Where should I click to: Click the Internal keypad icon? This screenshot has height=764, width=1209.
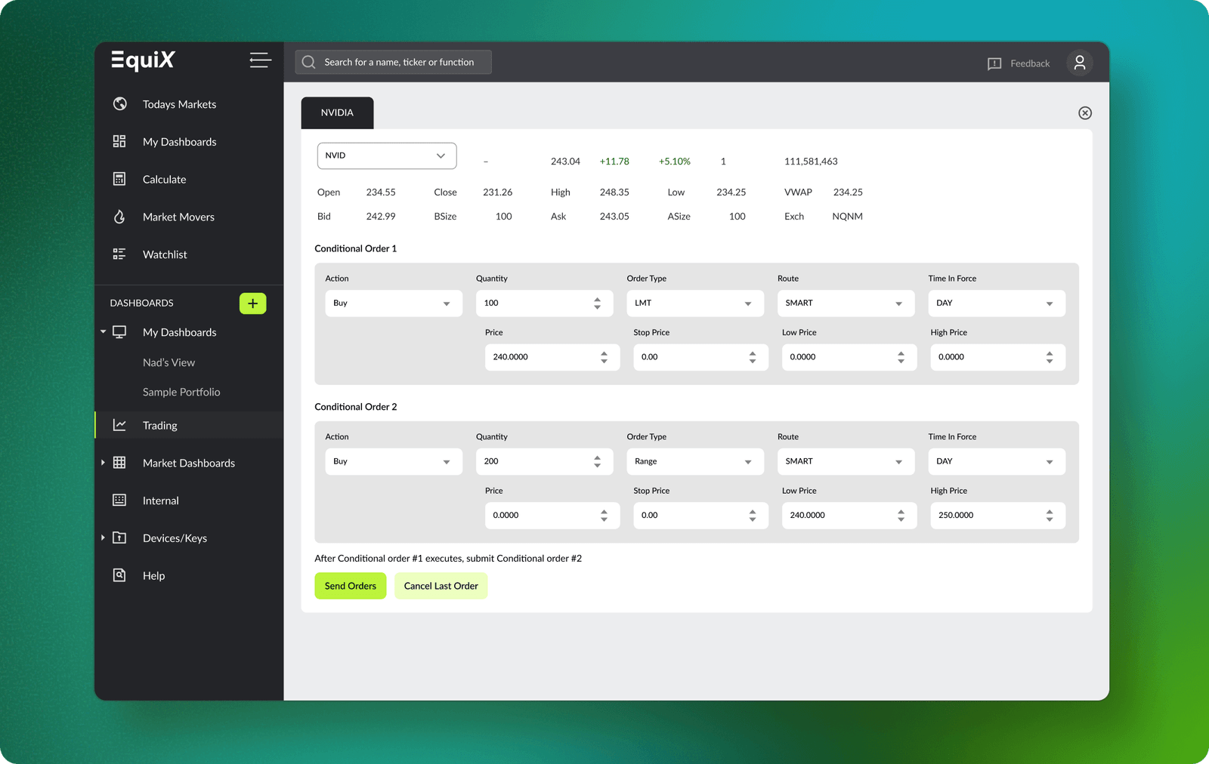119,500
